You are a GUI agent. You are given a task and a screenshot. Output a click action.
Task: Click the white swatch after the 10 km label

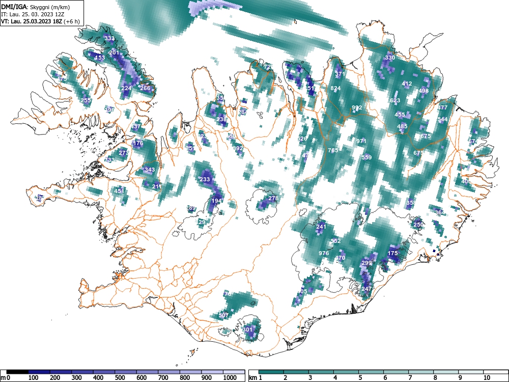click(496, 372)
